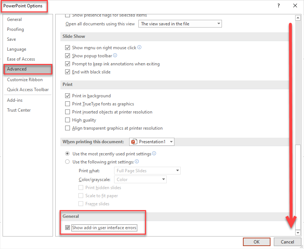Click info icon beside recently used print settings
Viewport: 304px width, 249px height.
click(x=154, y=154)
